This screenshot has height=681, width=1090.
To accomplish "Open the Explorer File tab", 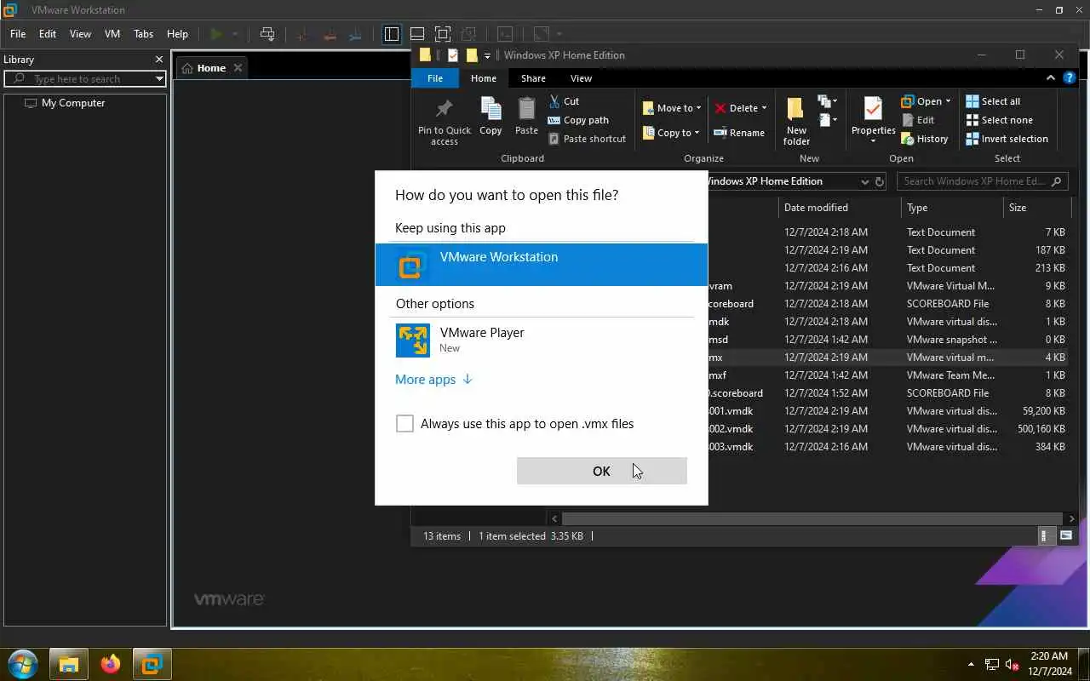I will (435, 78).
